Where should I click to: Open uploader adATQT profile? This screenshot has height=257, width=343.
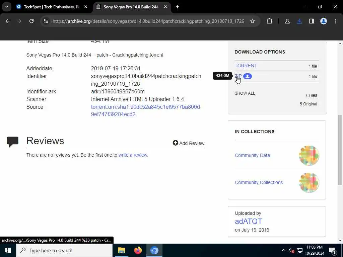point(248,221)
